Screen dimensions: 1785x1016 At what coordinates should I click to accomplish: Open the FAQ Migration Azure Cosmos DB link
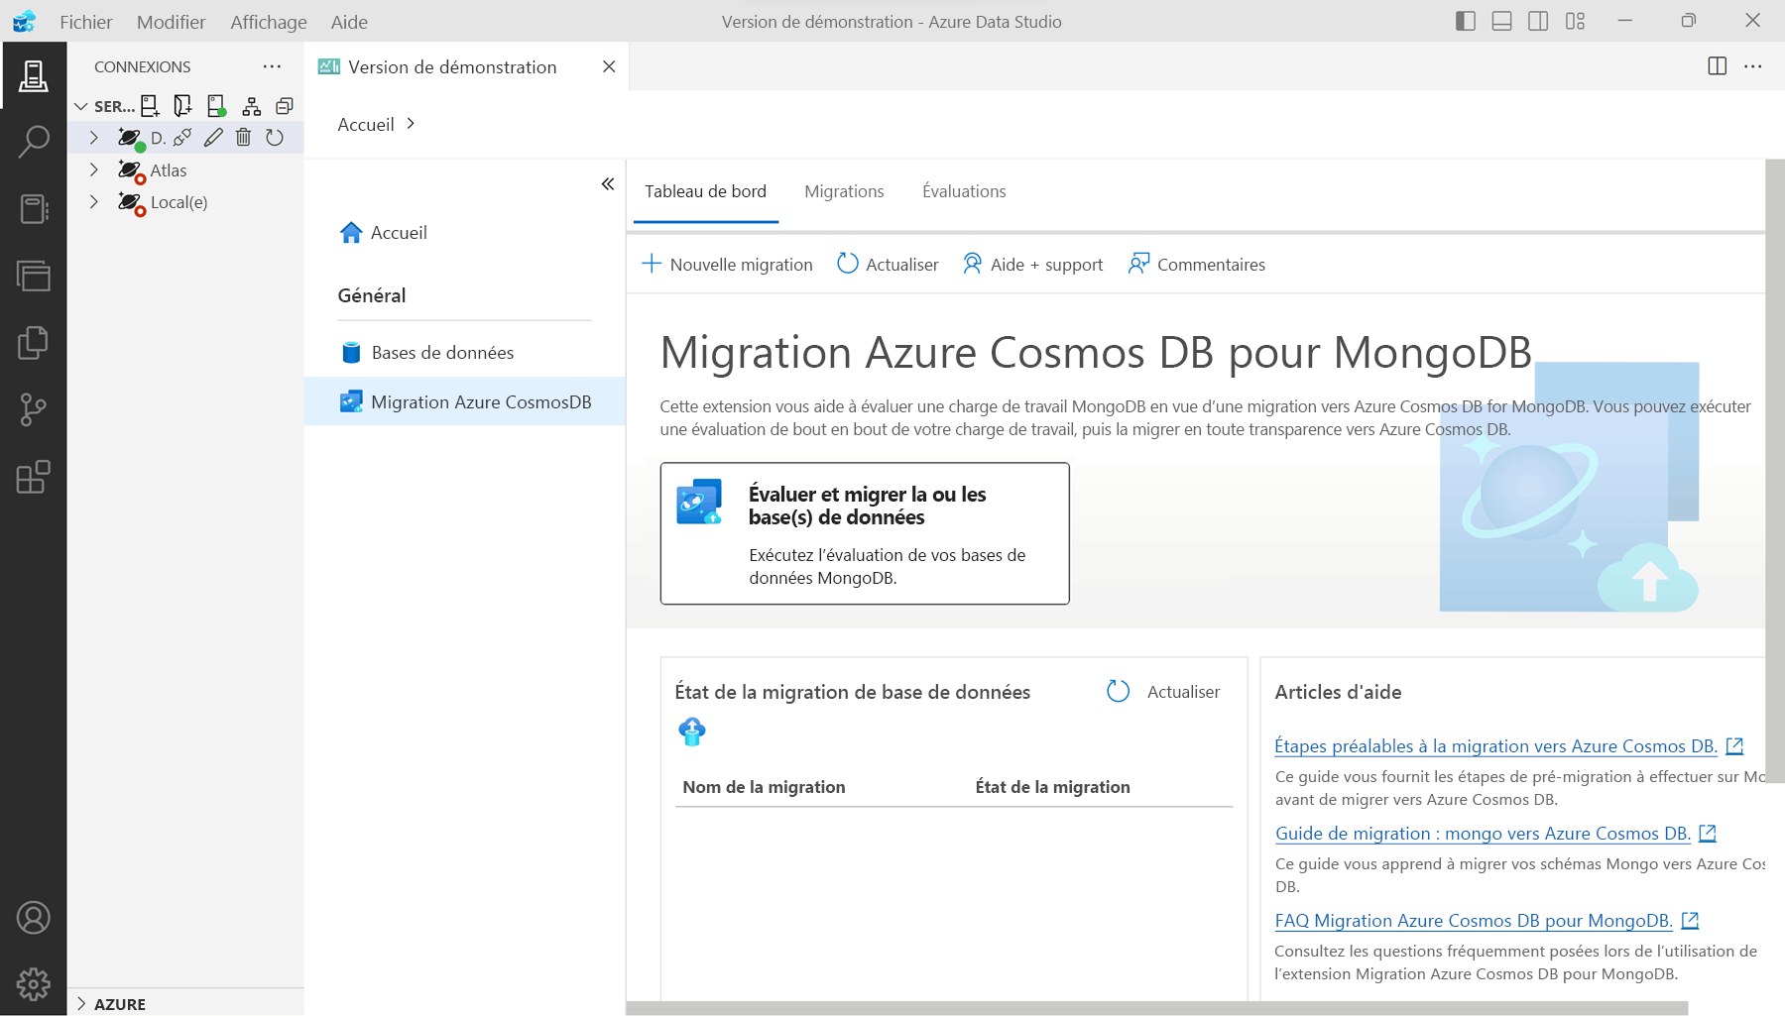pos(1472,920)
